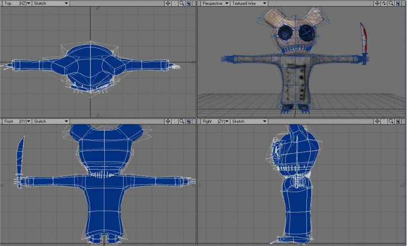Maximize the Perspective viewport
Viewport: 407px width, 246px height.
[397, 3]
